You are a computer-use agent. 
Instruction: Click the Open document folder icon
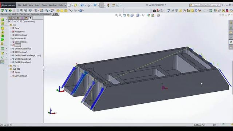tap(76, 5)
